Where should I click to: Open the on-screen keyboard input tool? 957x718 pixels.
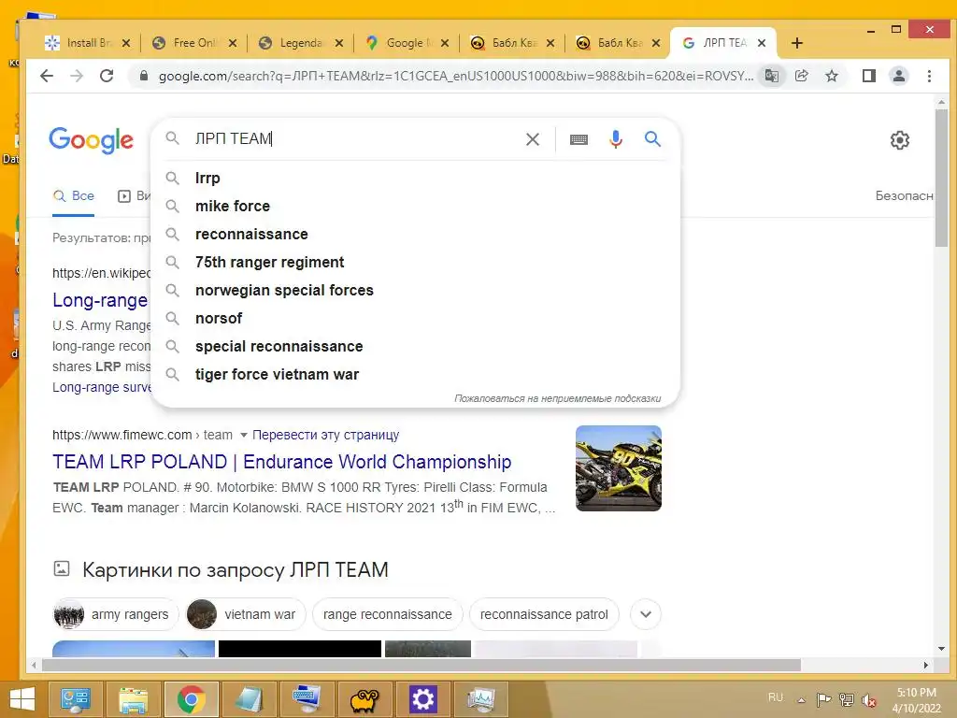coord(578,139)
